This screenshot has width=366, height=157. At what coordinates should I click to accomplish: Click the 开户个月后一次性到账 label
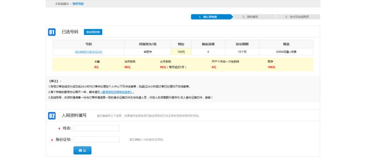tap(226, 62)
